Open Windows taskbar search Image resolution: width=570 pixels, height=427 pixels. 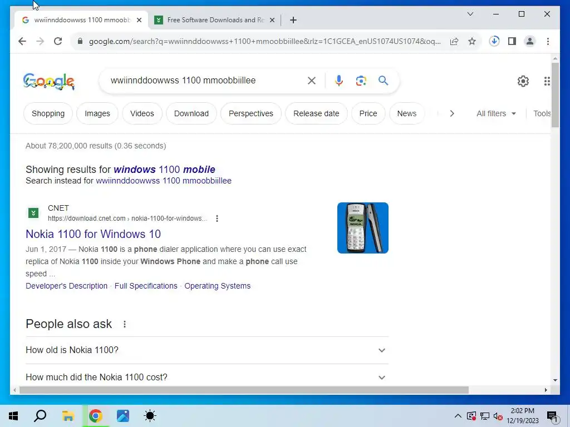click(x=40, y=416)
